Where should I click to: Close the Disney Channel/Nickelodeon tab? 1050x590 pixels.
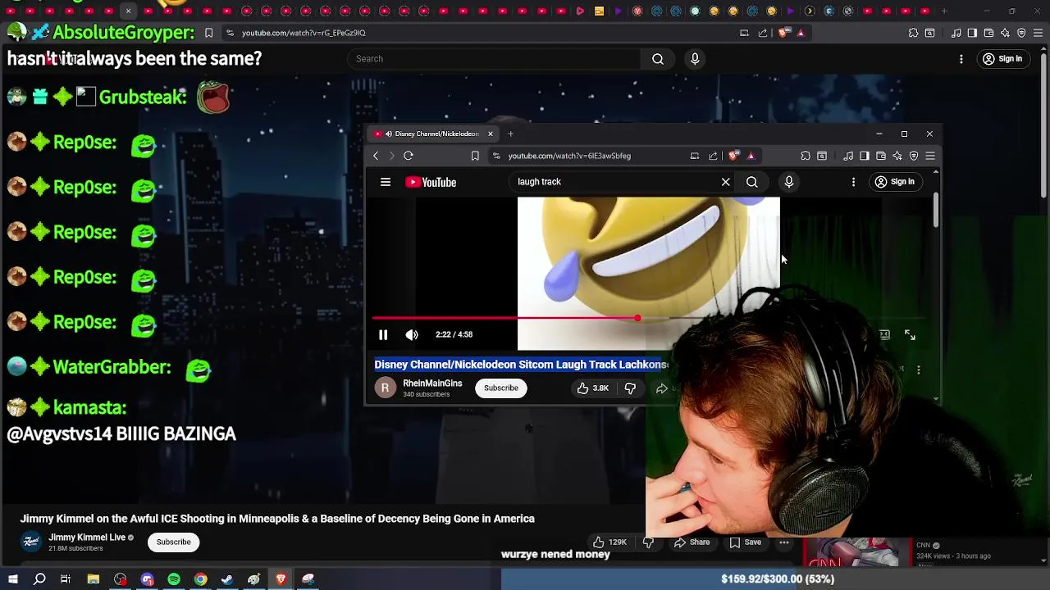tap(491, 134)
